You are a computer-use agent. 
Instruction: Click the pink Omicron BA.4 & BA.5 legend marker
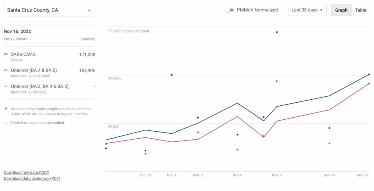tap(6, 70)
